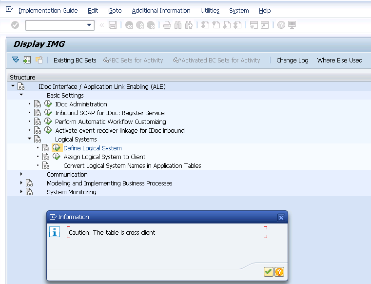The image size is (371, 284).
Task: Click the Existing BC Sets button
Action: [x=75, y=61]
